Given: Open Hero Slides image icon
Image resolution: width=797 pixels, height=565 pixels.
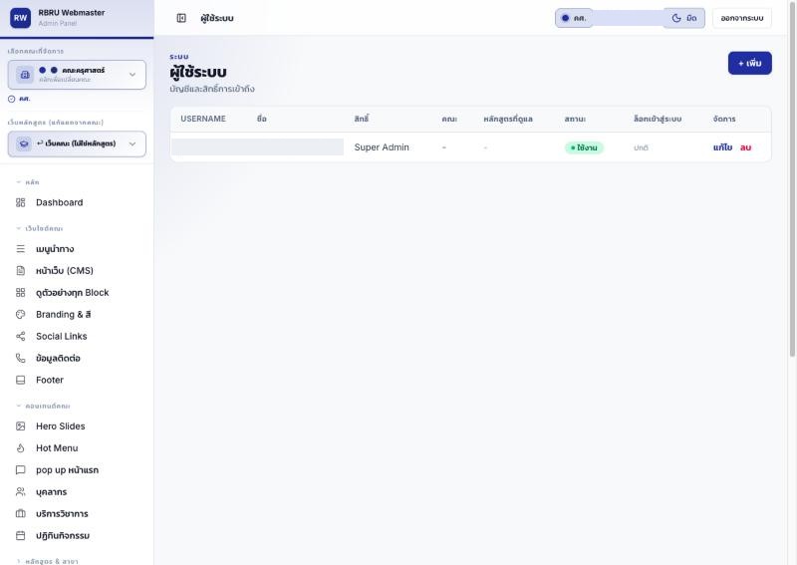Looking at the screenshot, I should tap(20, 426).
